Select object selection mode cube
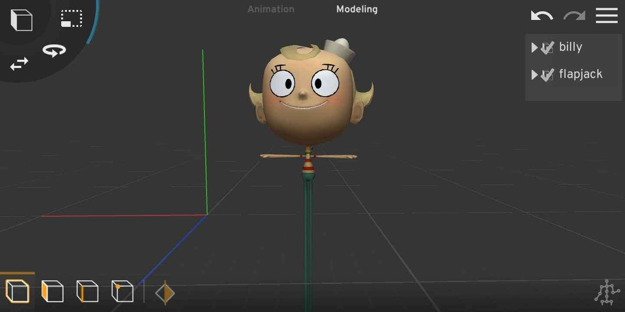625x312 pixels. [x=18, y=292]
